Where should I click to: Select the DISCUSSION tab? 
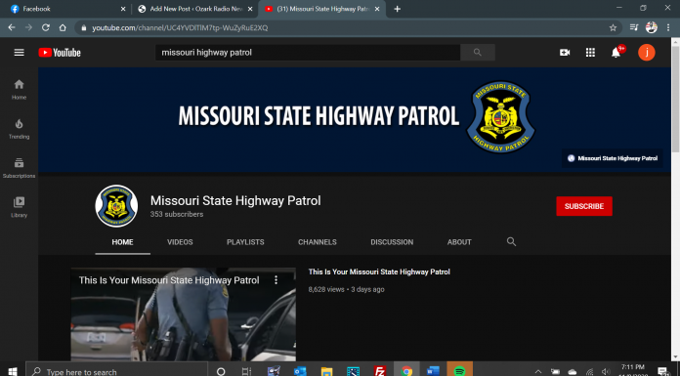pos(392,242)
